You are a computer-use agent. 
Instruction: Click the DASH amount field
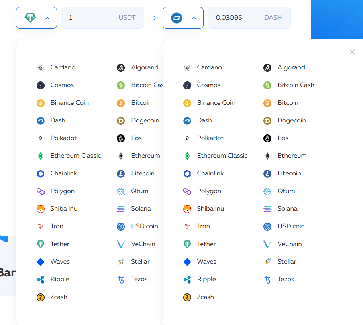[249, 18]
